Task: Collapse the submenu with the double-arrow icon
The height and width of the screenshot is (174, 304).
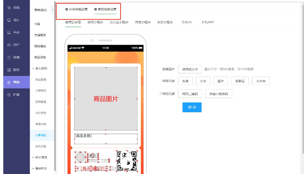Action: coord(53,9)
